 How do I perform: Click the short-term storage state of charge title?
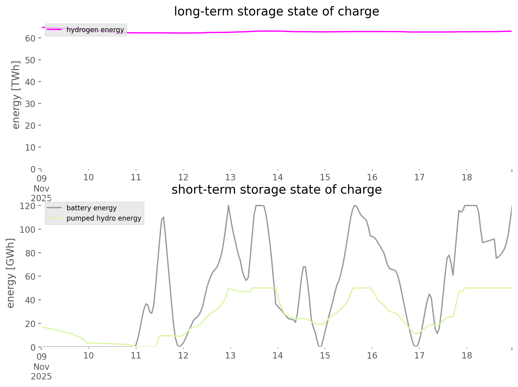[276, 190]
